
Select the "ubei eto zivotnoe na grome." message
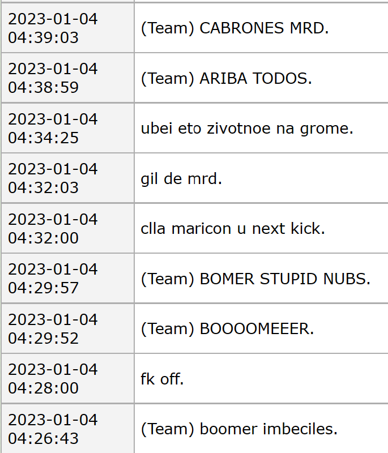point(246,129)
